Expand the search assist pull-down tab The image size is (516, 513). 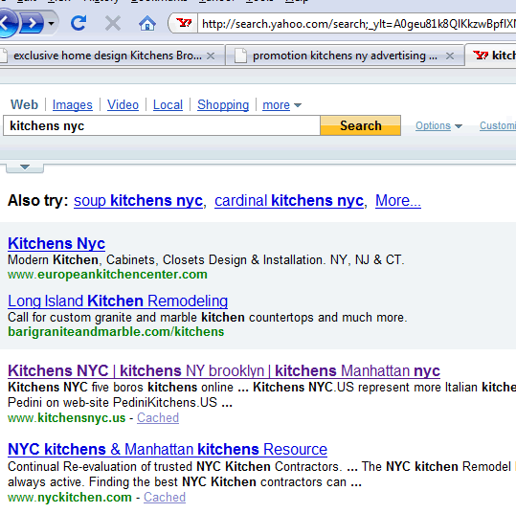point(25,167)
